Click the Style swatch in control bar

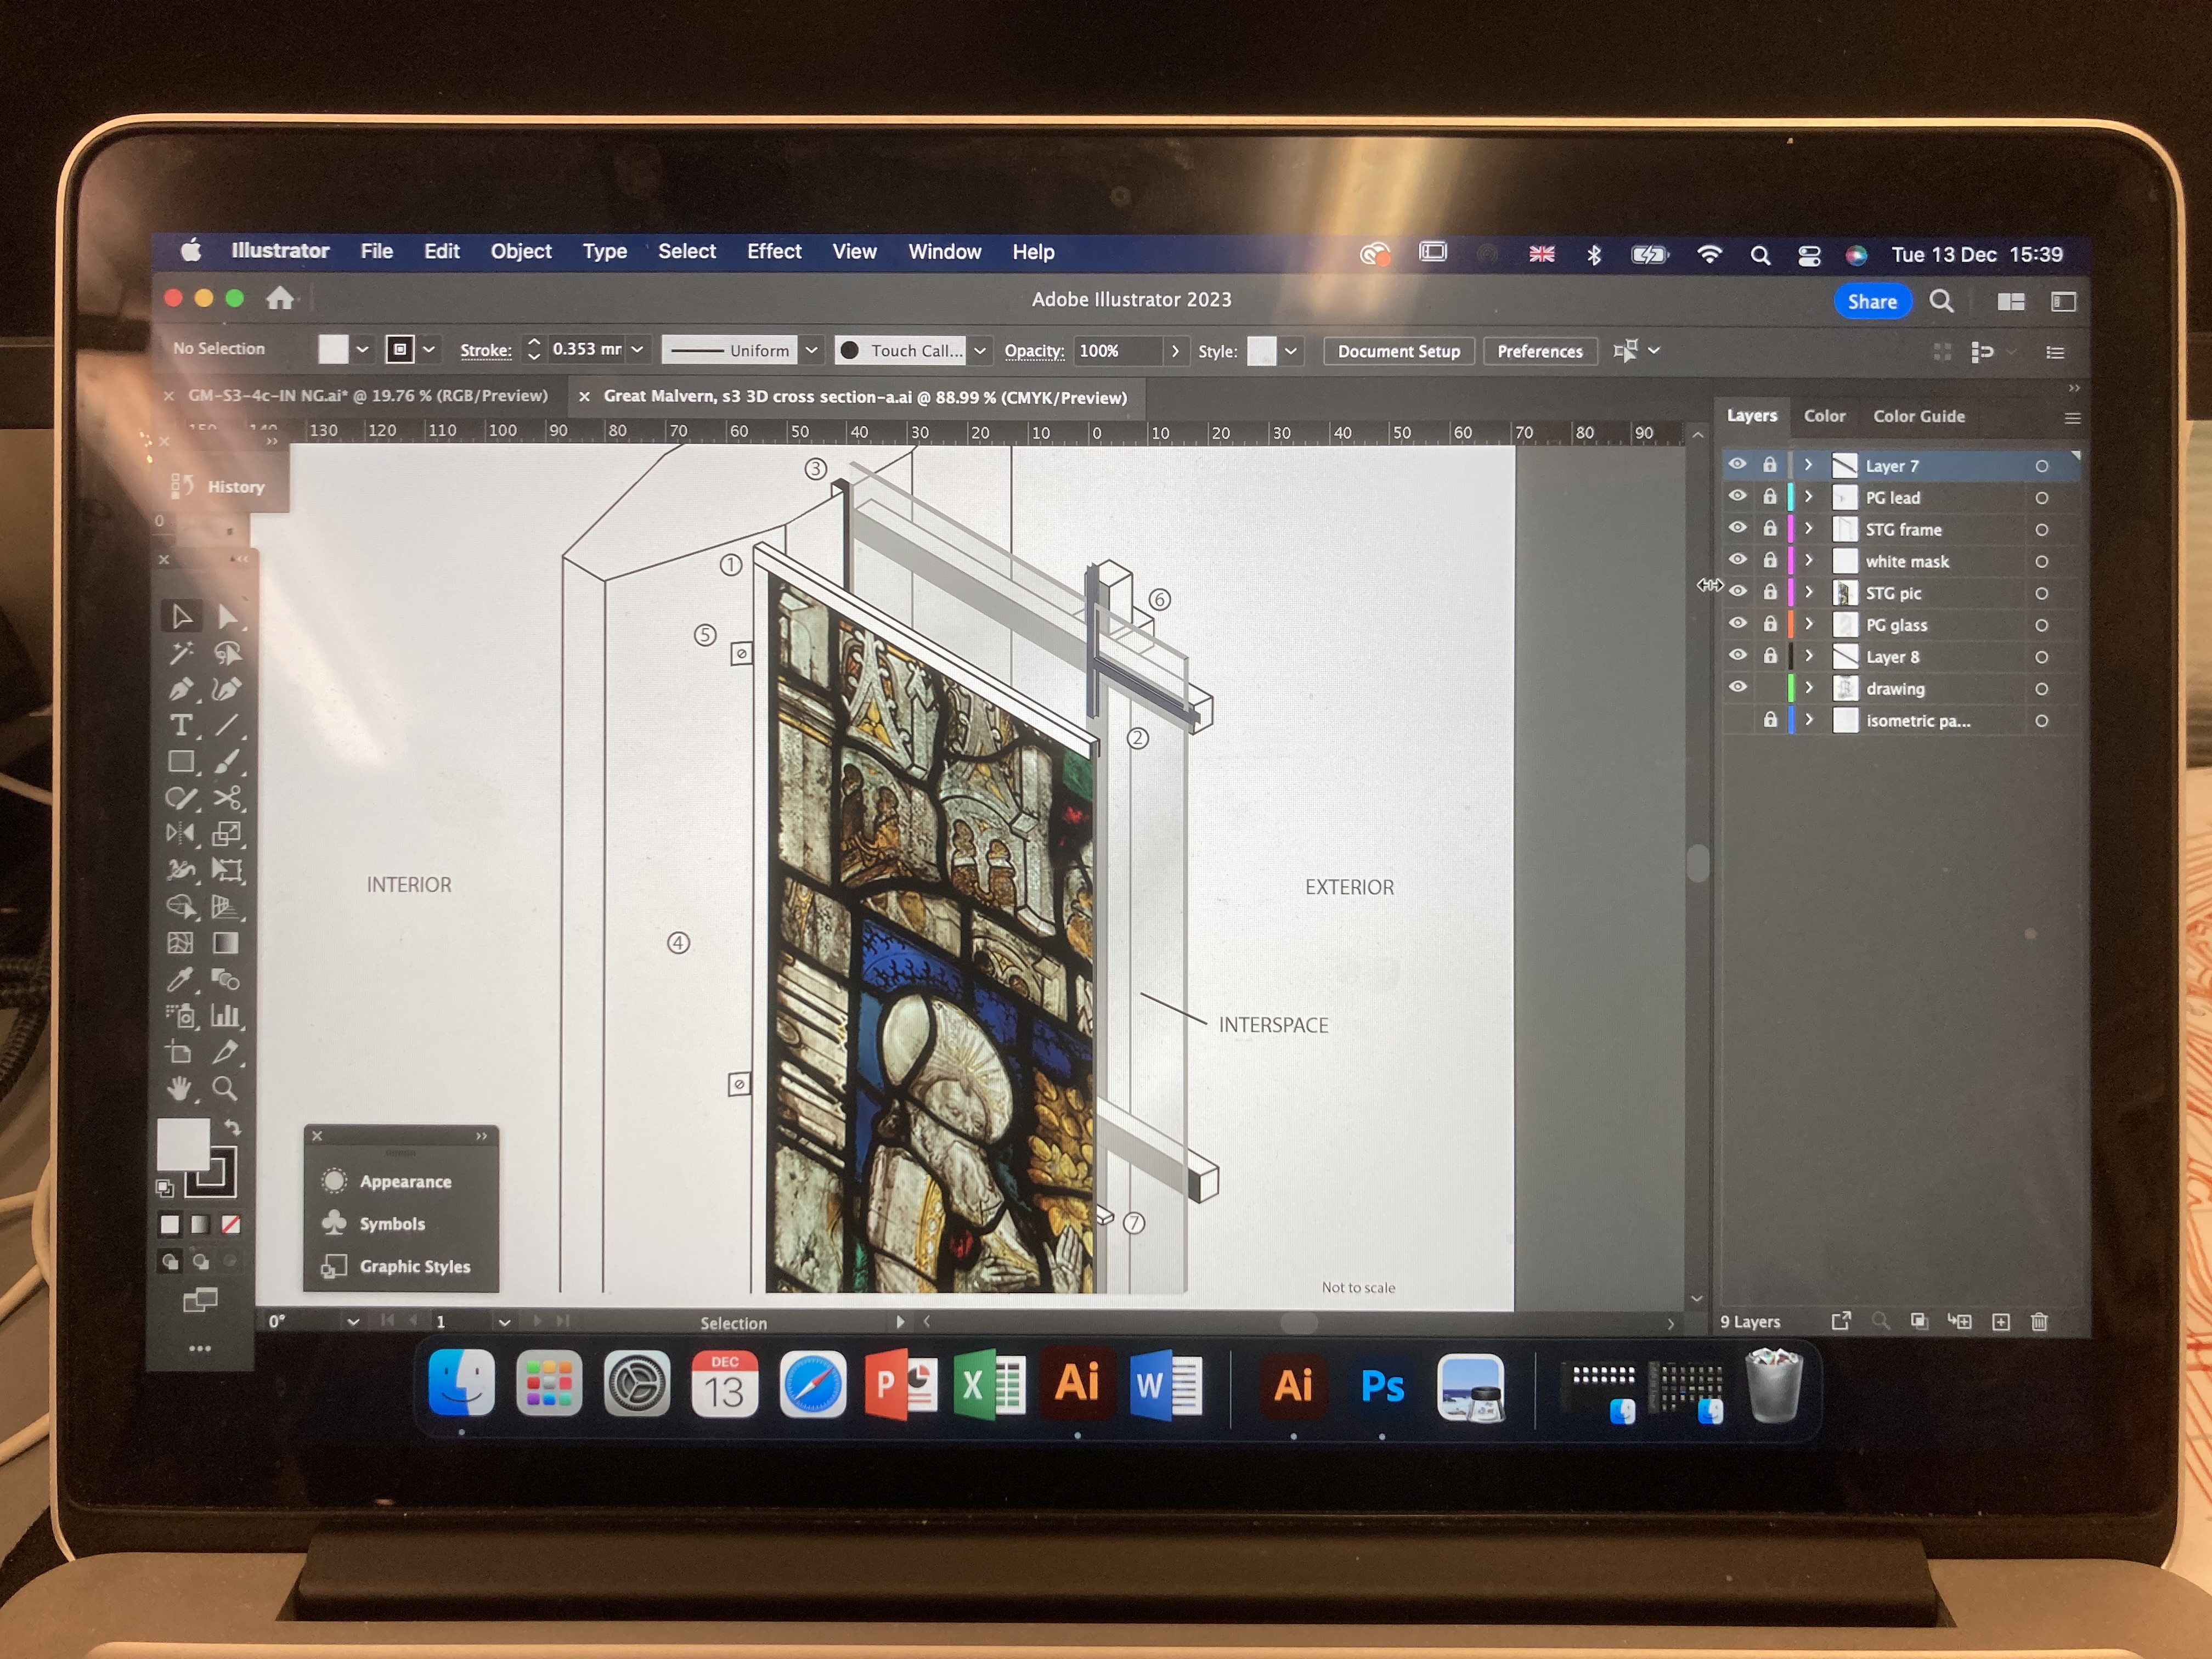[1262, 351]
